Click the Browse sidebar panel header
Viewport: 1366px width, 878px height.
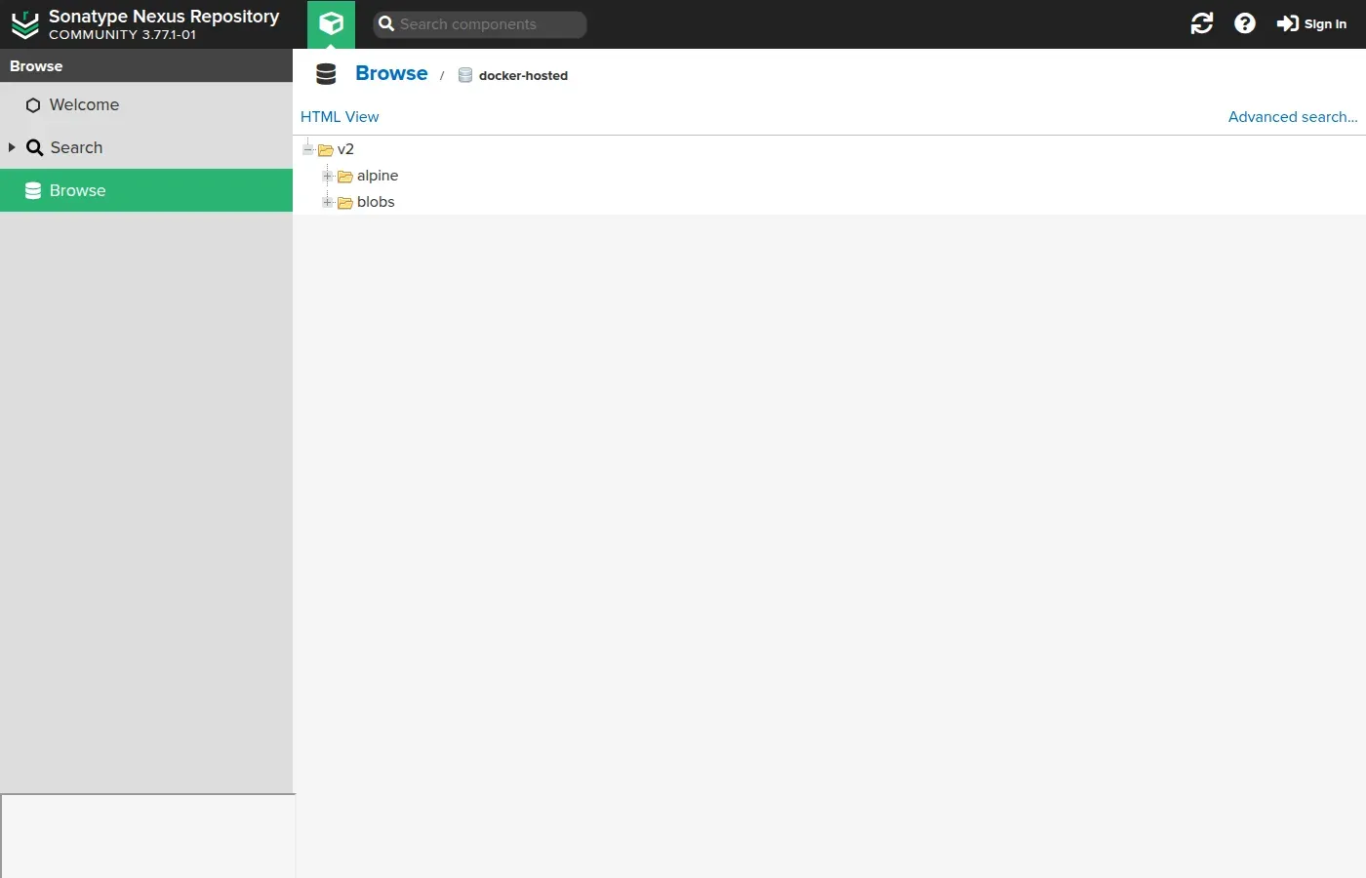pyautogui.click(x=146, y=65)
